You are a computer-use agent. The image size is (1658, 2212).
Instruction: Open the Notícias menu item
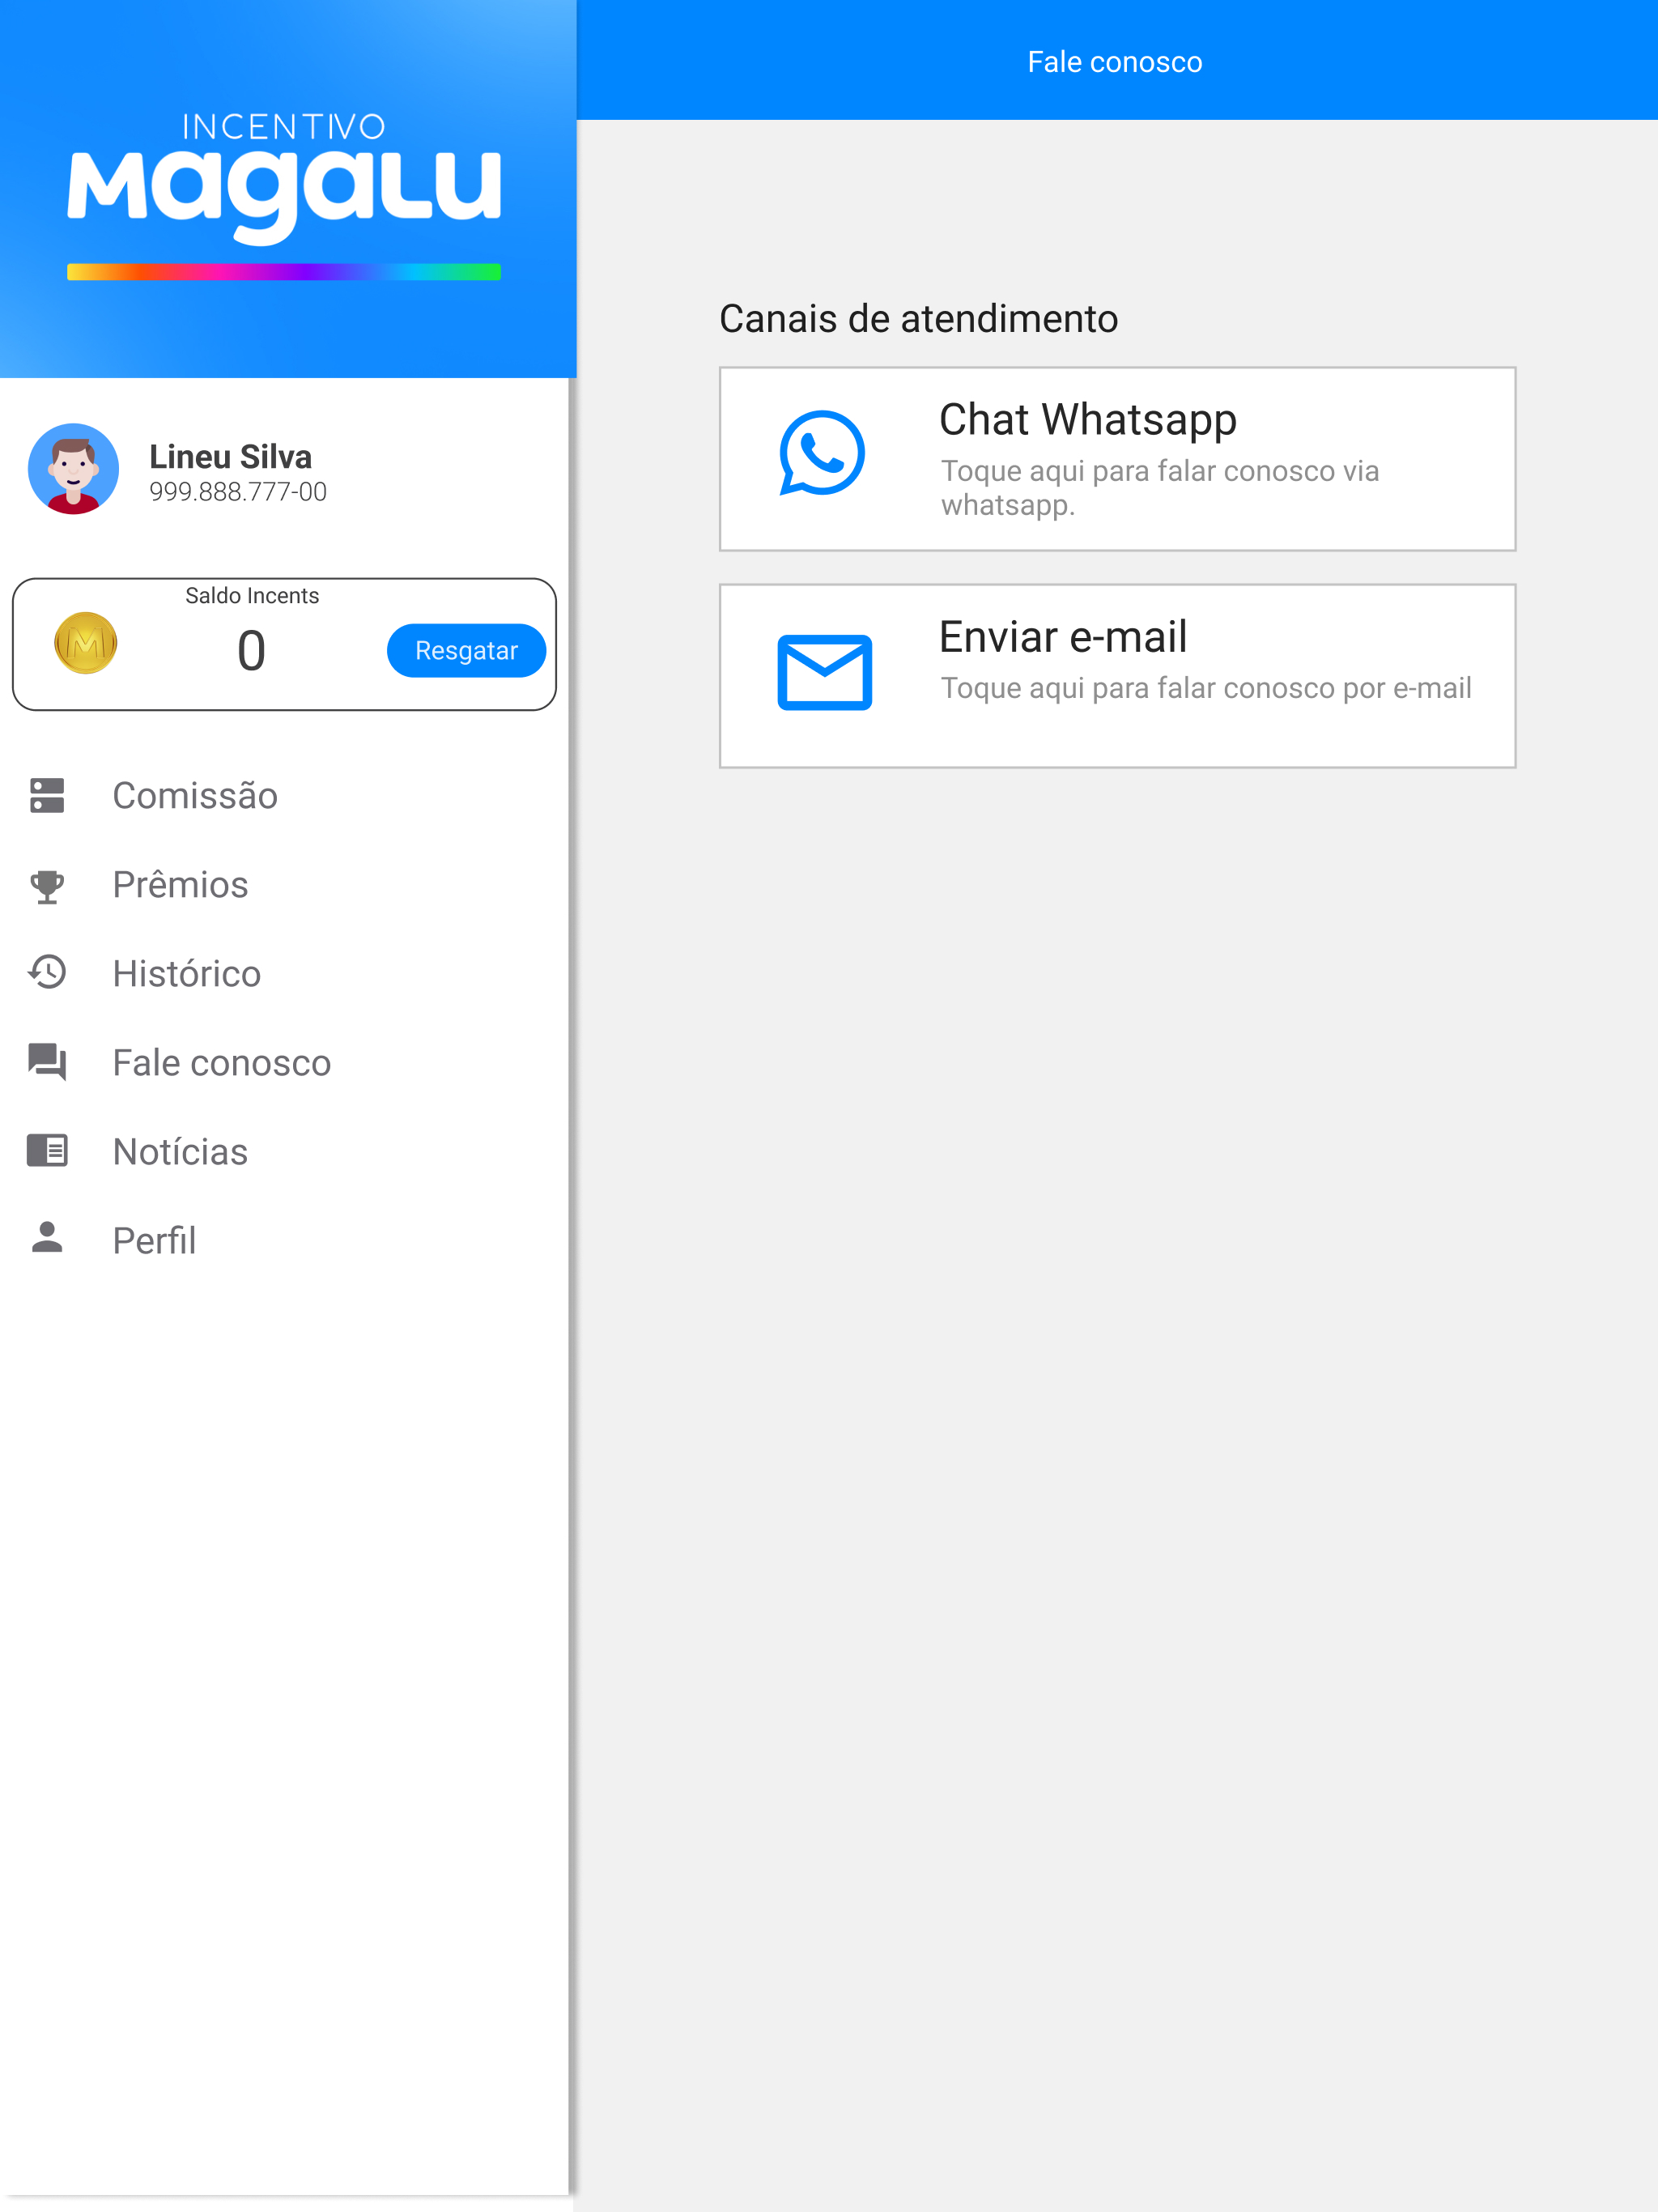pos(284,1152)
